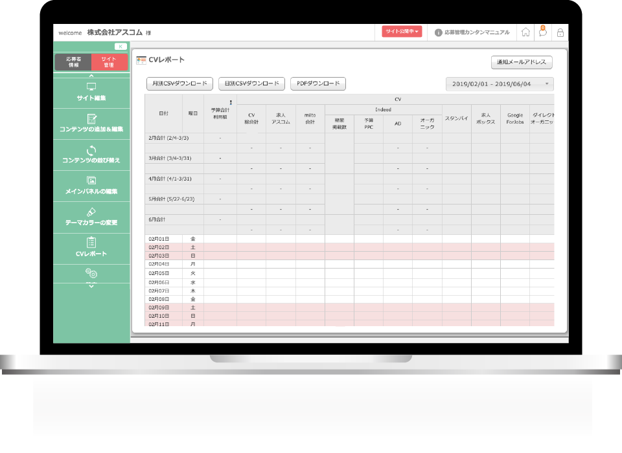Open the サイト編集 monitor icon
Image resolution: width=622 pixels, height=453 pixels.
[x=91, y=87]
